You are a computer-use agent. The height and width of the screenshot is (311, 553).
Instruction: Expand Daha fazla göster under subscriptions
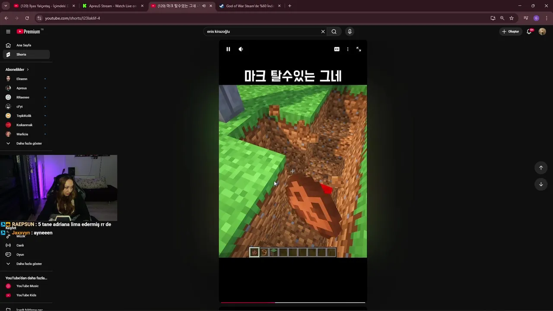(26, 143)
